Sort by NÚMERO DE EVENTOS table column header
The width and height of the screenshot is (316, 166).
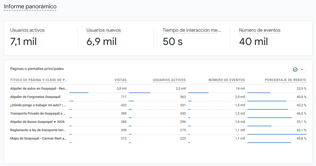[227, 80]
